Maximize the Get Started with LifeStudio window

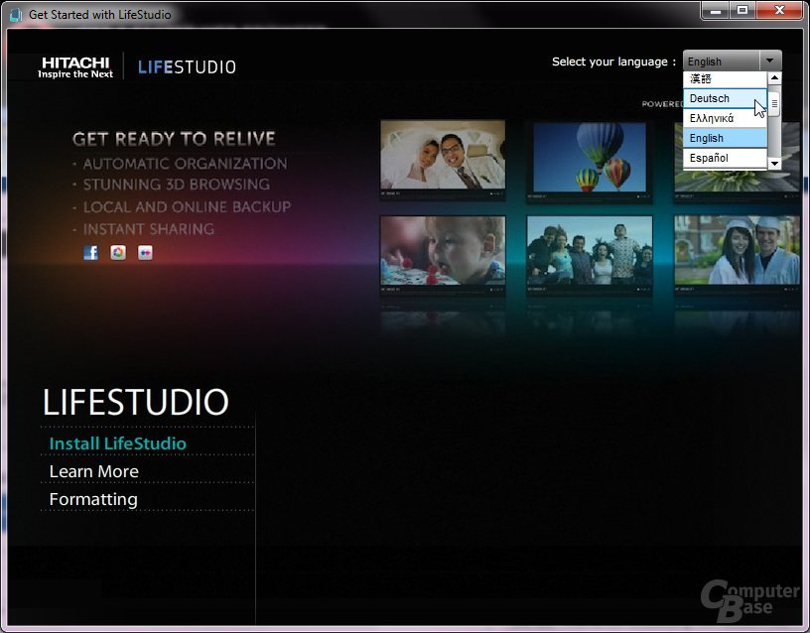742,10
